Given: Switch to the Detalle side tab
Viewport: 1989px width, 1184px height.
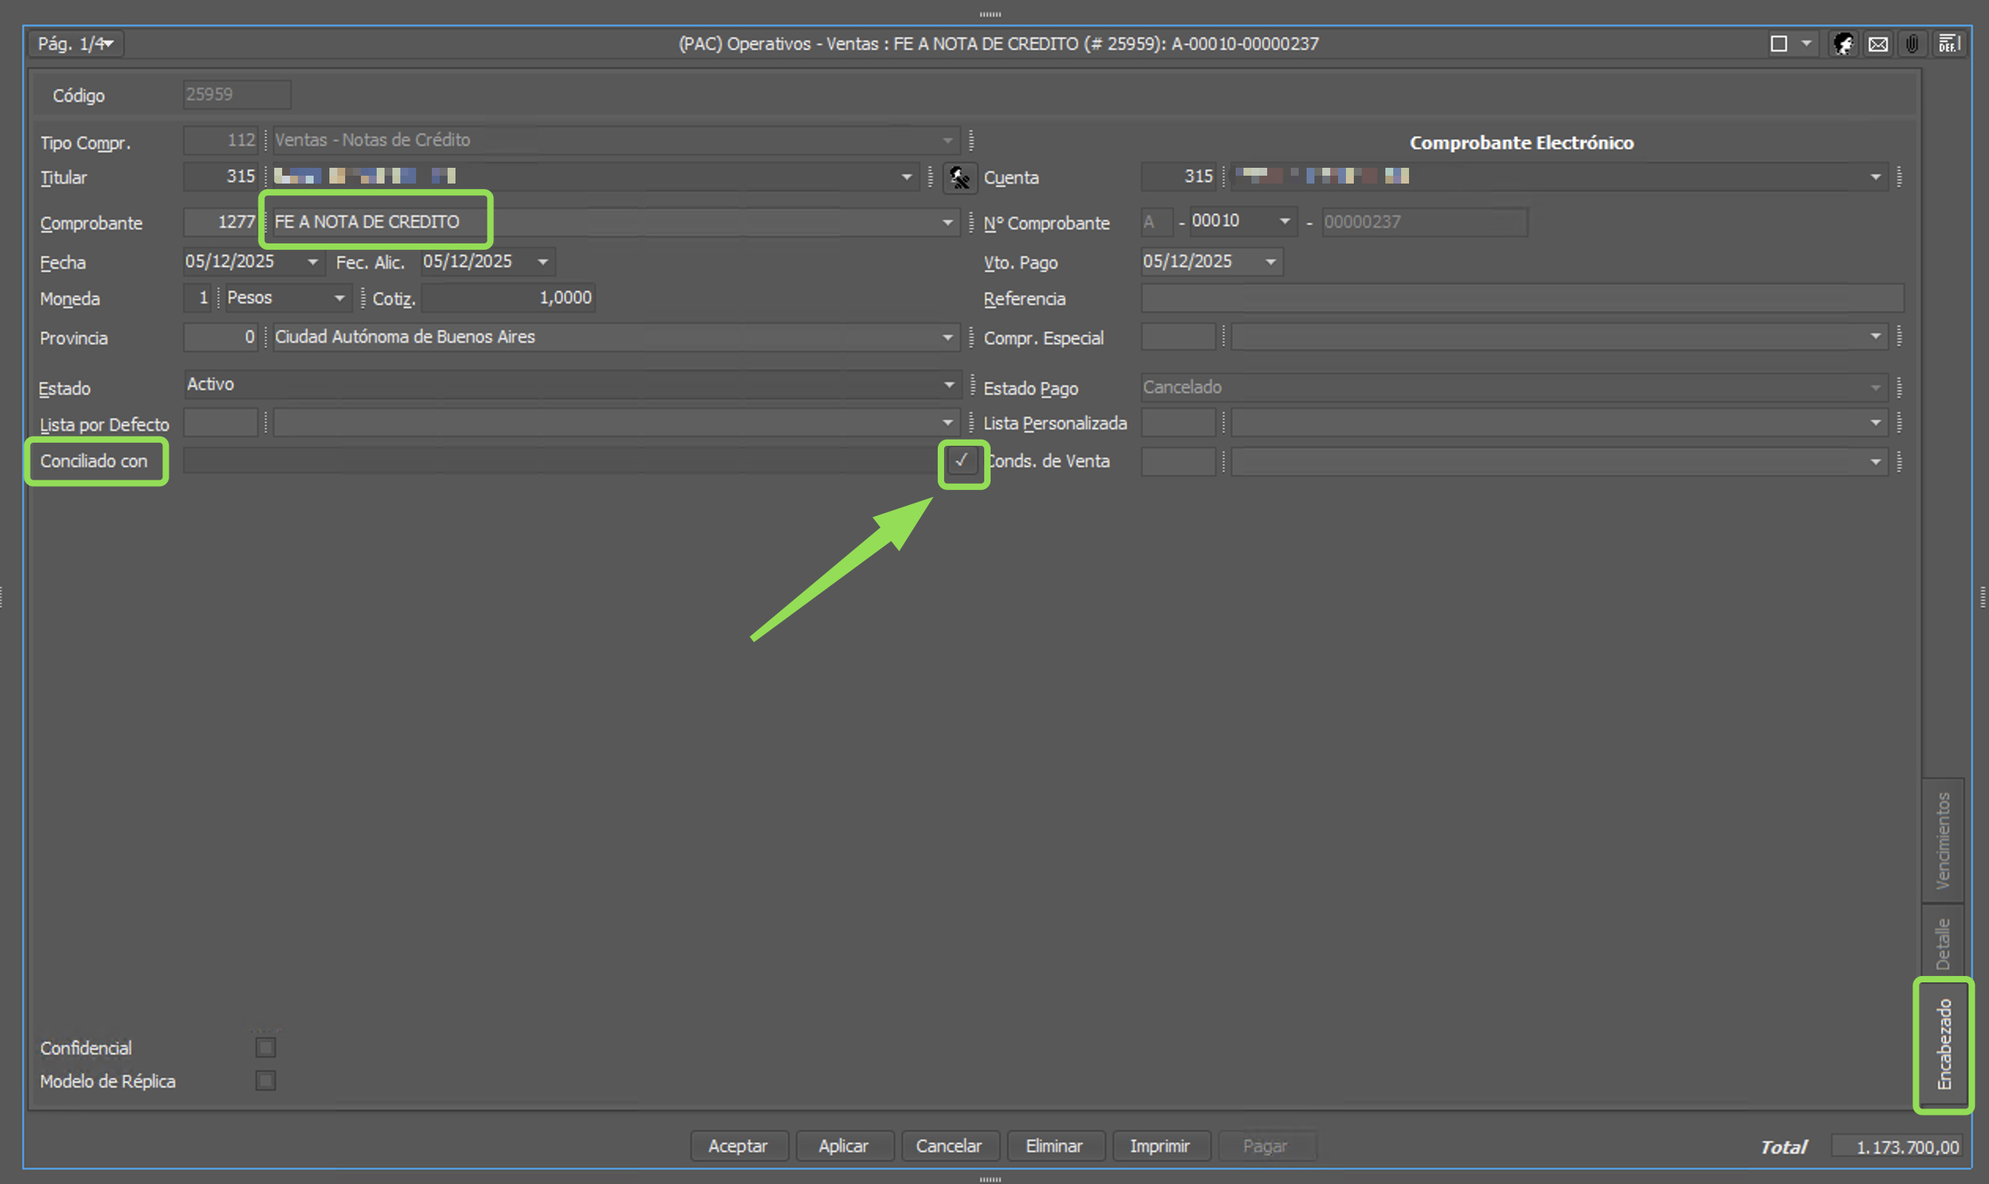Looking at the screenshot, I should (x=1943, y=943).
